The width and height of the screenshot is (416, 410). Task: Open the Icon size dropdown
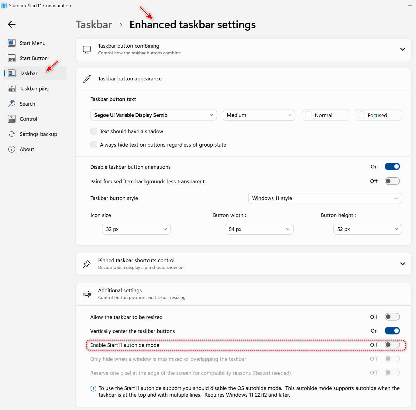pos(136,229)
